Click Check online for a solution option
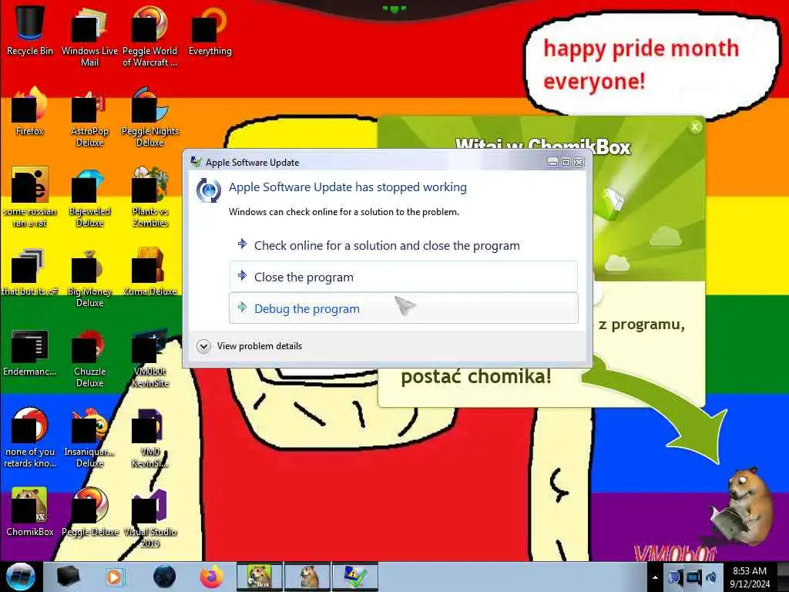 coord(404,246)
